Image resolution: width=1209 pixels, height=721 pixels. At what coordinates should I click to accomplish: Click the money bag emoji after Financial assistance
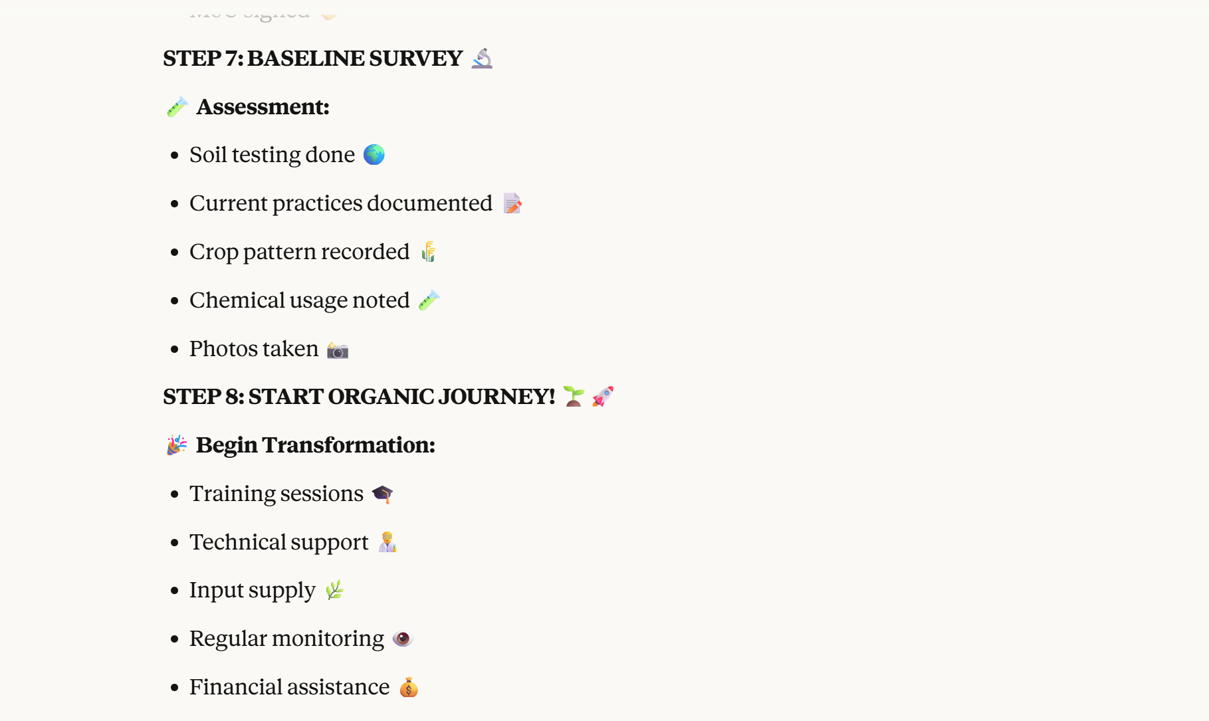point(409,687)
